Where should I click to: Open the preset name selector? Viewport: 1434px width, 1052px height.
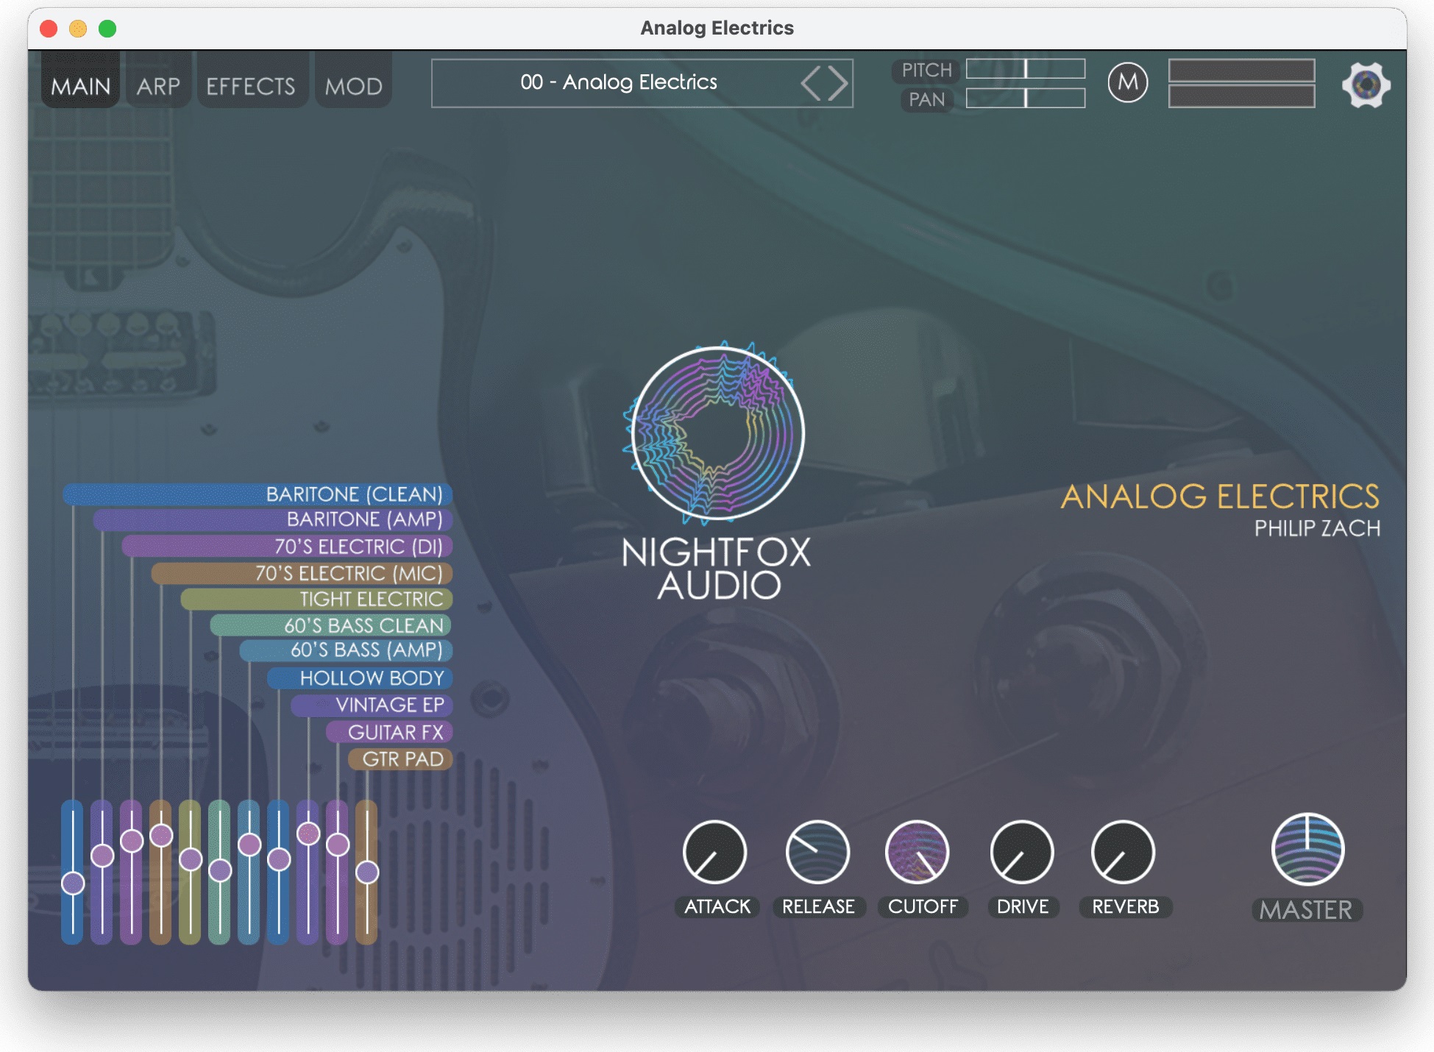(x=642, y=83)
